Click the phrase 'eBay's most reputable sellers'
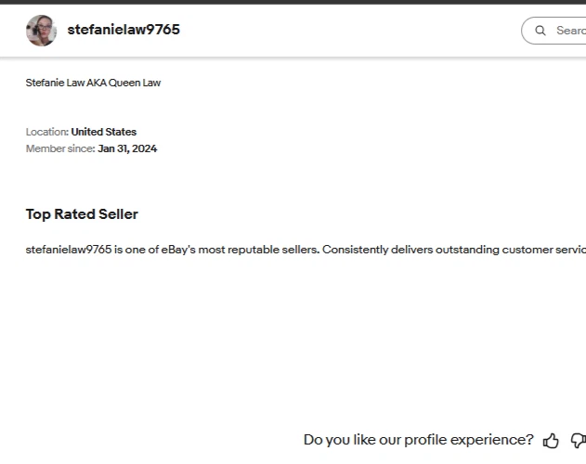Screen dimensions: 586x464 pyautogui.click(x=240, y=250)
